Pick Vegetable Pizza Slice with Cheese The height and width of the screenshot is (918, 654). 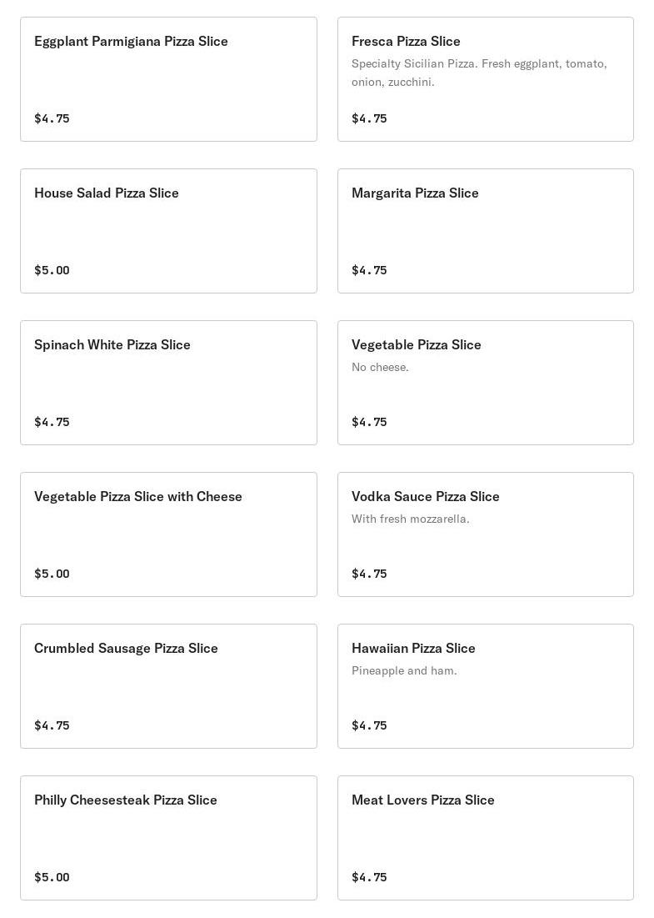click(168, 534)
